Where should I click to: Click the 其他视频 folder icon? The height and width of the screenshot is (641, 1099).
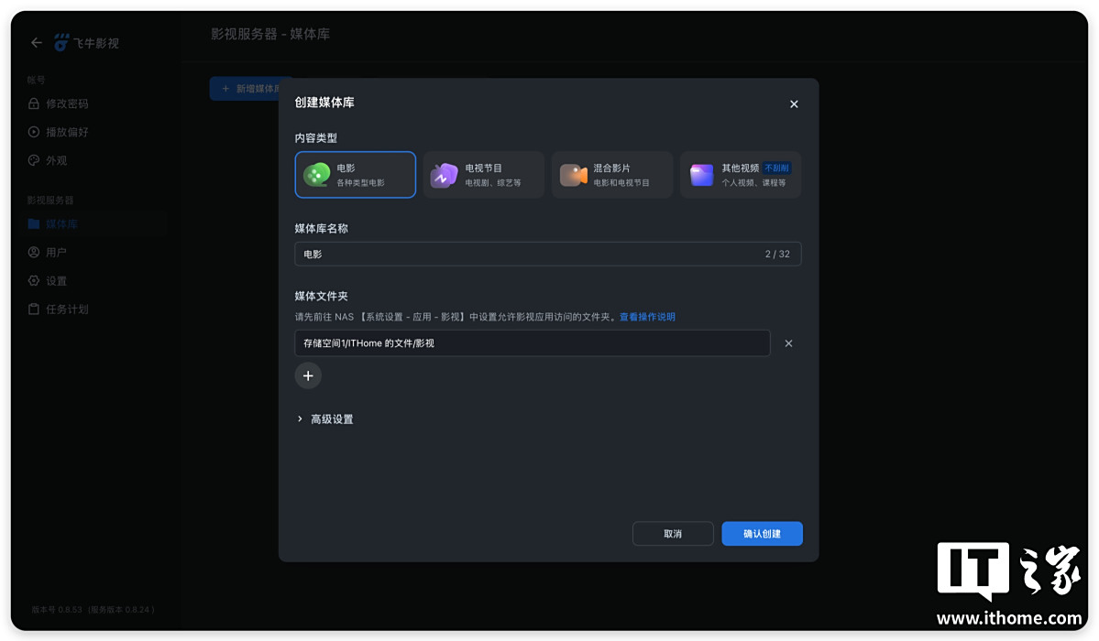coord(701,175)
